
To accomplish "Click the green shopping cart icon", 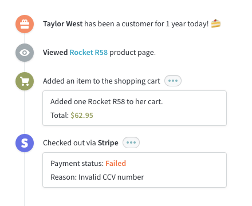I will point(25,81).
